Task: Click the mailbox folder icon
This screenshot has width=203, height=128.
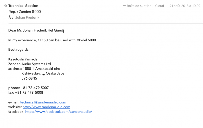Action: point(124,6)
